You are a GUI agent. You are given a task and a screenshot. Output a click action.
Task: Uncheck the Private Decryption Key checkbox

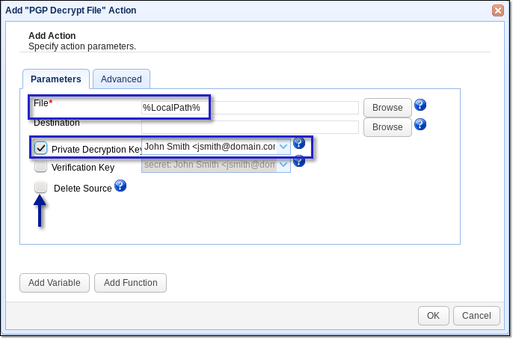(41, 148)
